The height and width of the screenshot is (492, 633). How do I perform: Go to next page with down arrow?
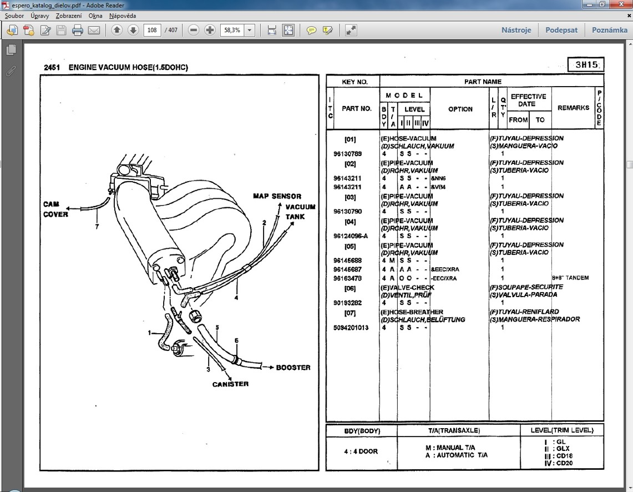pyautogui.click(x=133, y=31)
